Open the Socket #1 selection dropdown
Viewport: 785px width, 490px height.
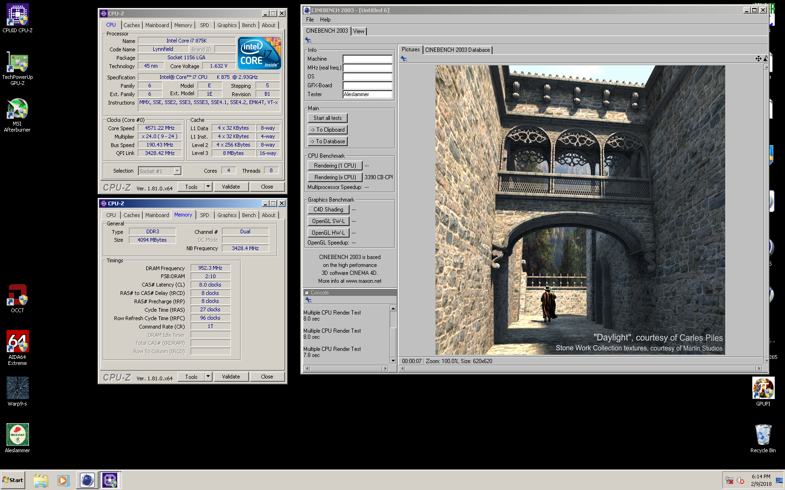[x=177, y=171]
